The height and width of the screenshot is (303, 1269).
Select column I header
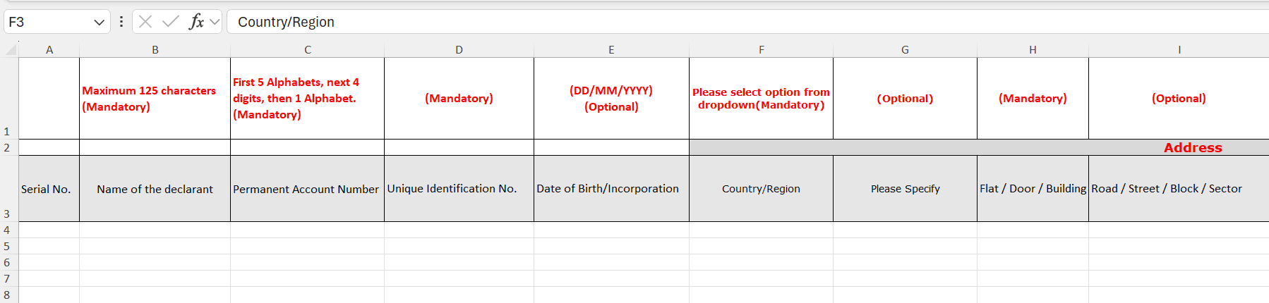(1179, 50)
